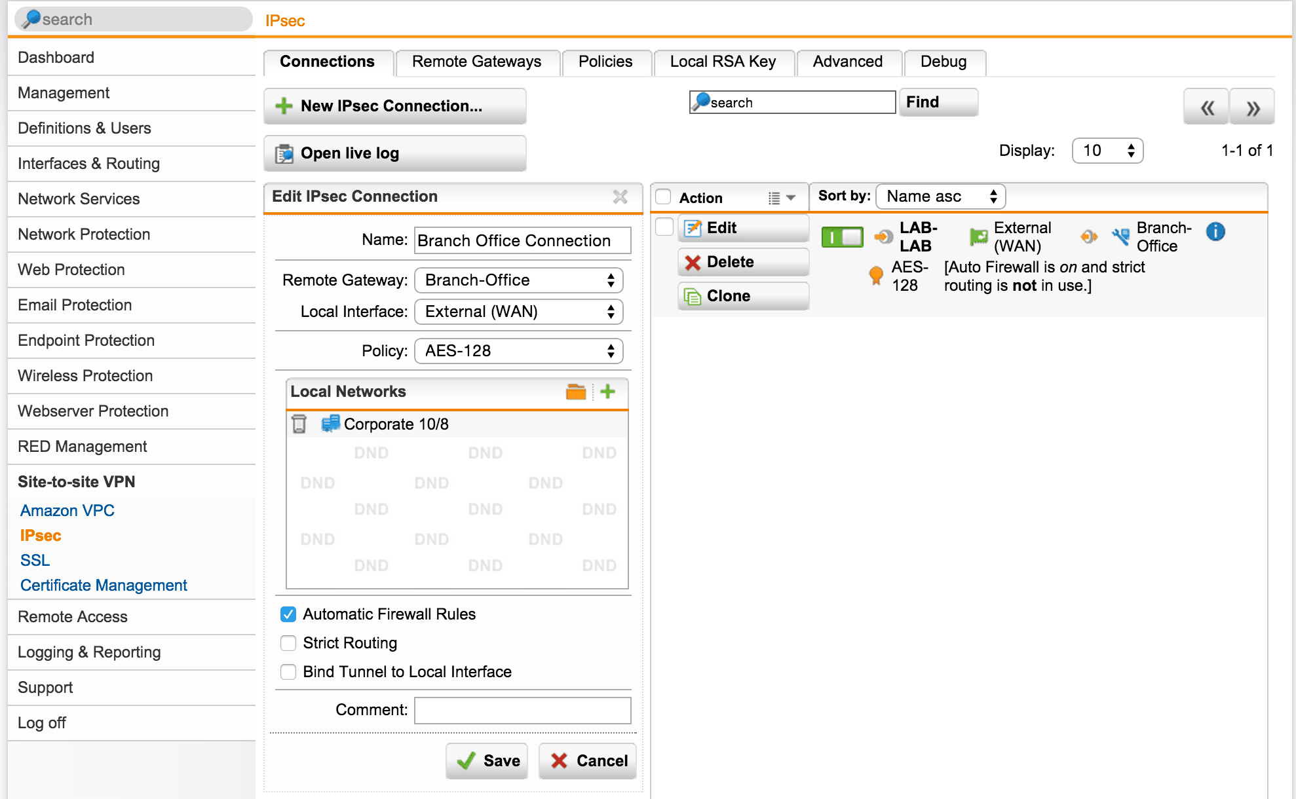Click the Branch-Office gateway icon

point(1120,236)
